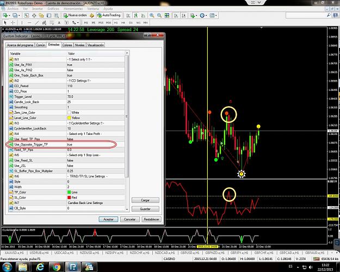The width and height of the screenshot is (340, 272).
Task: Select the Level_Line_Color Yellow swatch
Action: point(69,118)
